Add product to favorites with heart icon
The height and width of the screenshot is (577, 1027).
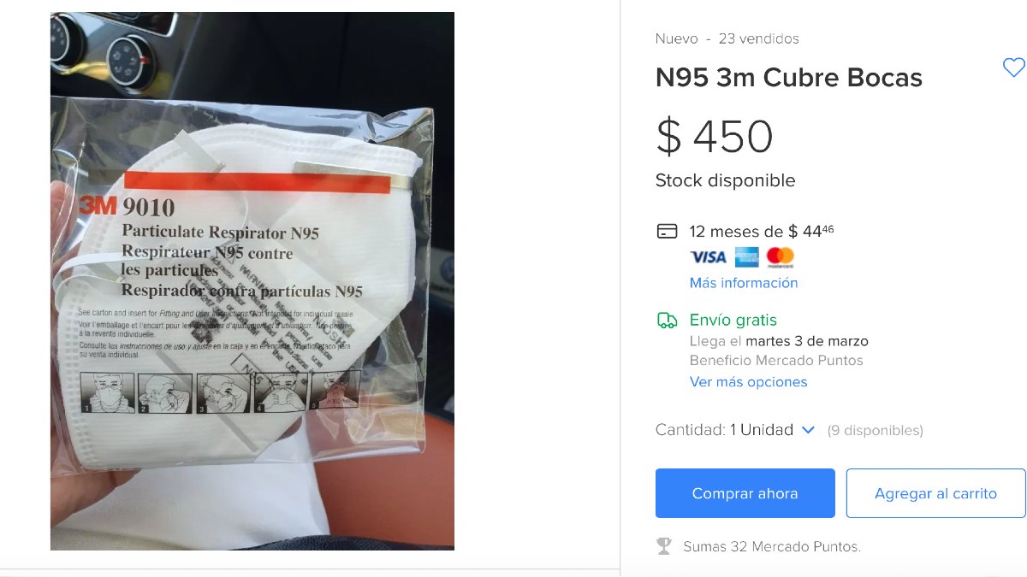1013,68
